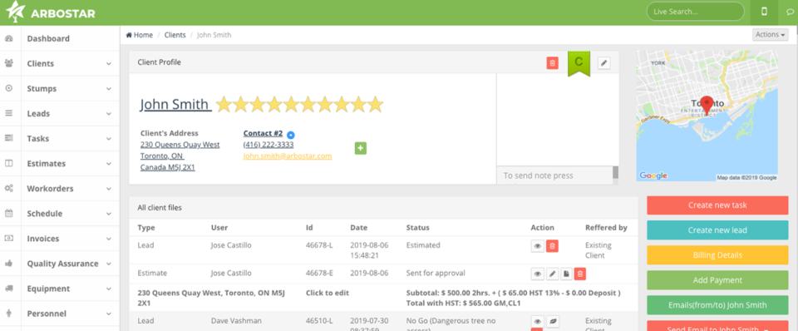Image resolution: width=798 pixels, height=331 pixels.
Task: Click the Live Search field
Action: pyautogui.click(x=696, y=11)
